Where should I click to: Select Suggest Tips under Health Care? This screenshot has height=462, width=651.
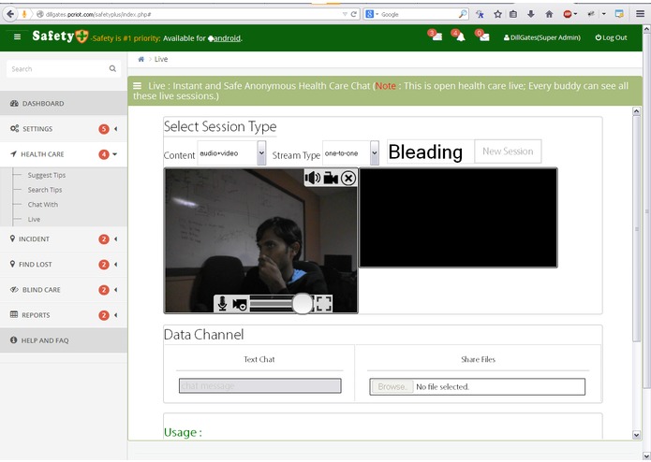click(x=47, y=175)
